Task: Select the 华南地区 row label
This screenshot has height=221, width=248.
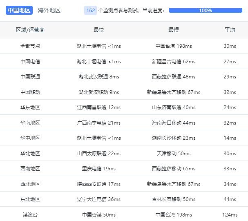Action: pos(30,123)
